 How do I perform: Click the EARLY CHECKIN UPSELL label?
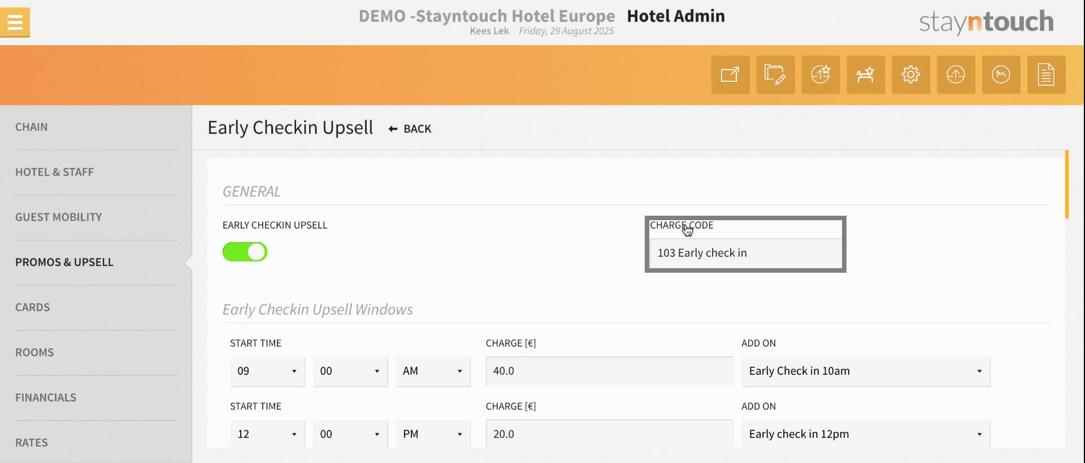[x=275, y=225]
